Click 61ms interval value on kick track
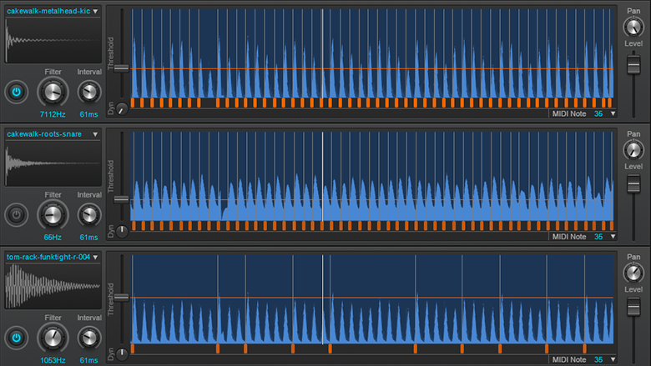This screenshot has width=651, height=366. (x=88, y=114)
